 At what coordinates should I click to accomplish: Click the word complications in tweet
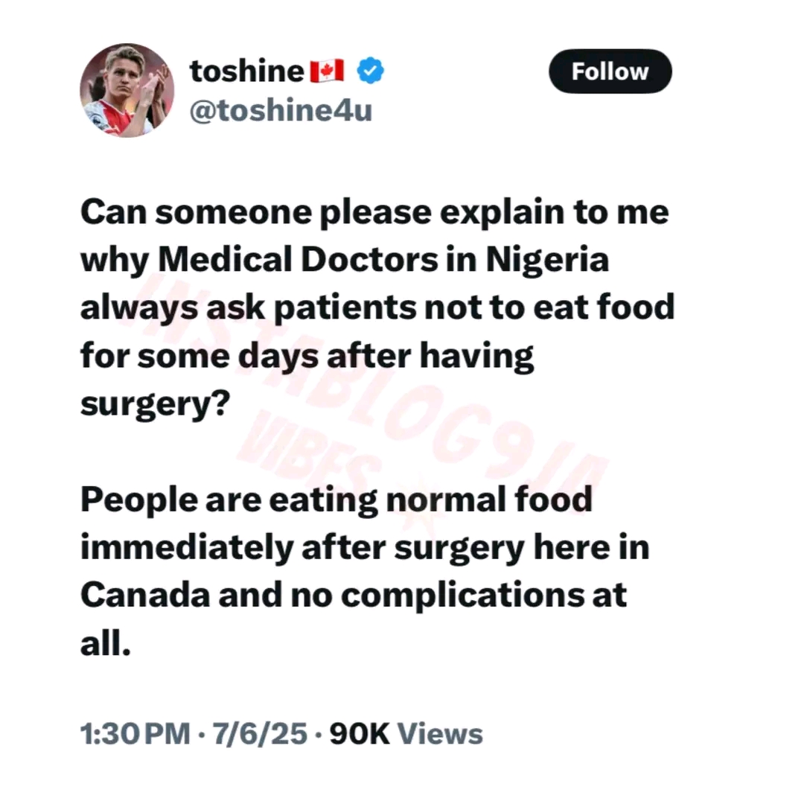point(462,597)
